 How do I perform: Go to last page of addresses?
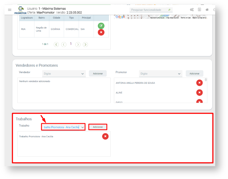click(85, 44)
